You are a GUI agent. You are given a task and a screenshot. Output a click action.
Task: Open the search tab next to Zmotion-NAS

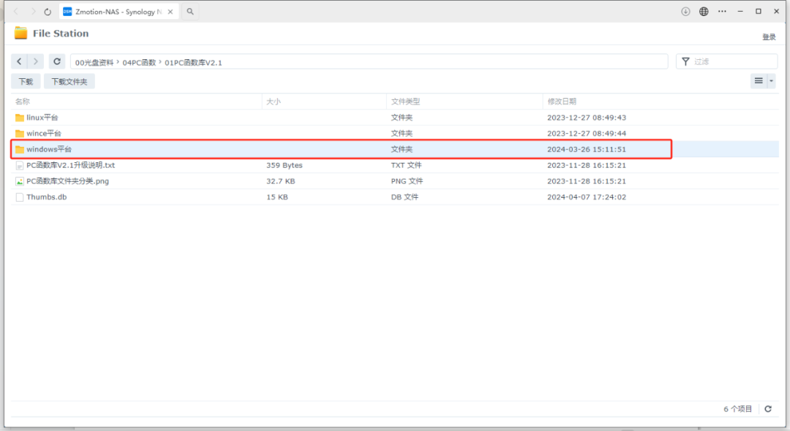click(x=189, y=11)
